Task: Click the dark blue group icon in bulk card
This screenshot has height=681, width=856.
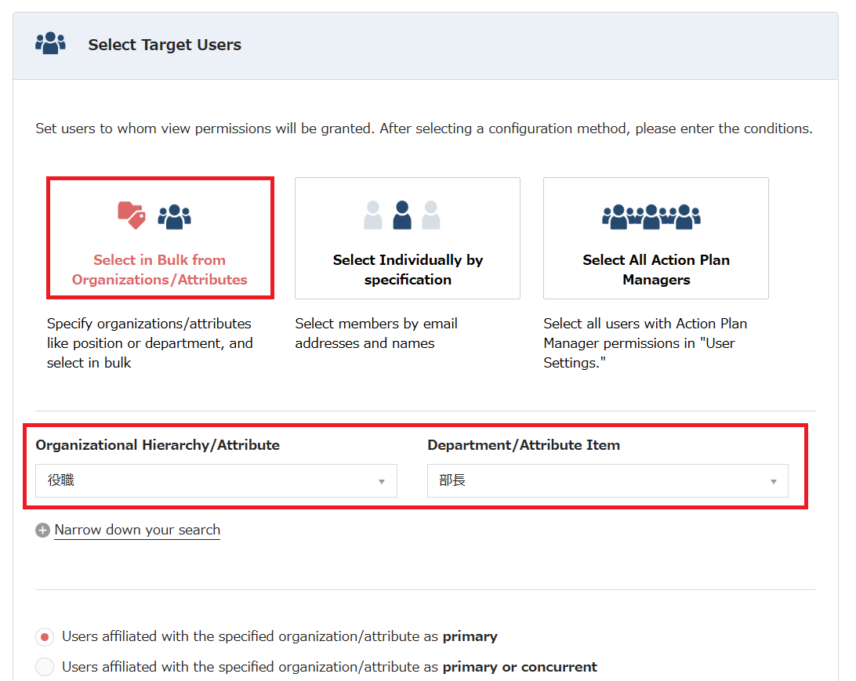Action: pyautogui.click(x=174, y=216)
